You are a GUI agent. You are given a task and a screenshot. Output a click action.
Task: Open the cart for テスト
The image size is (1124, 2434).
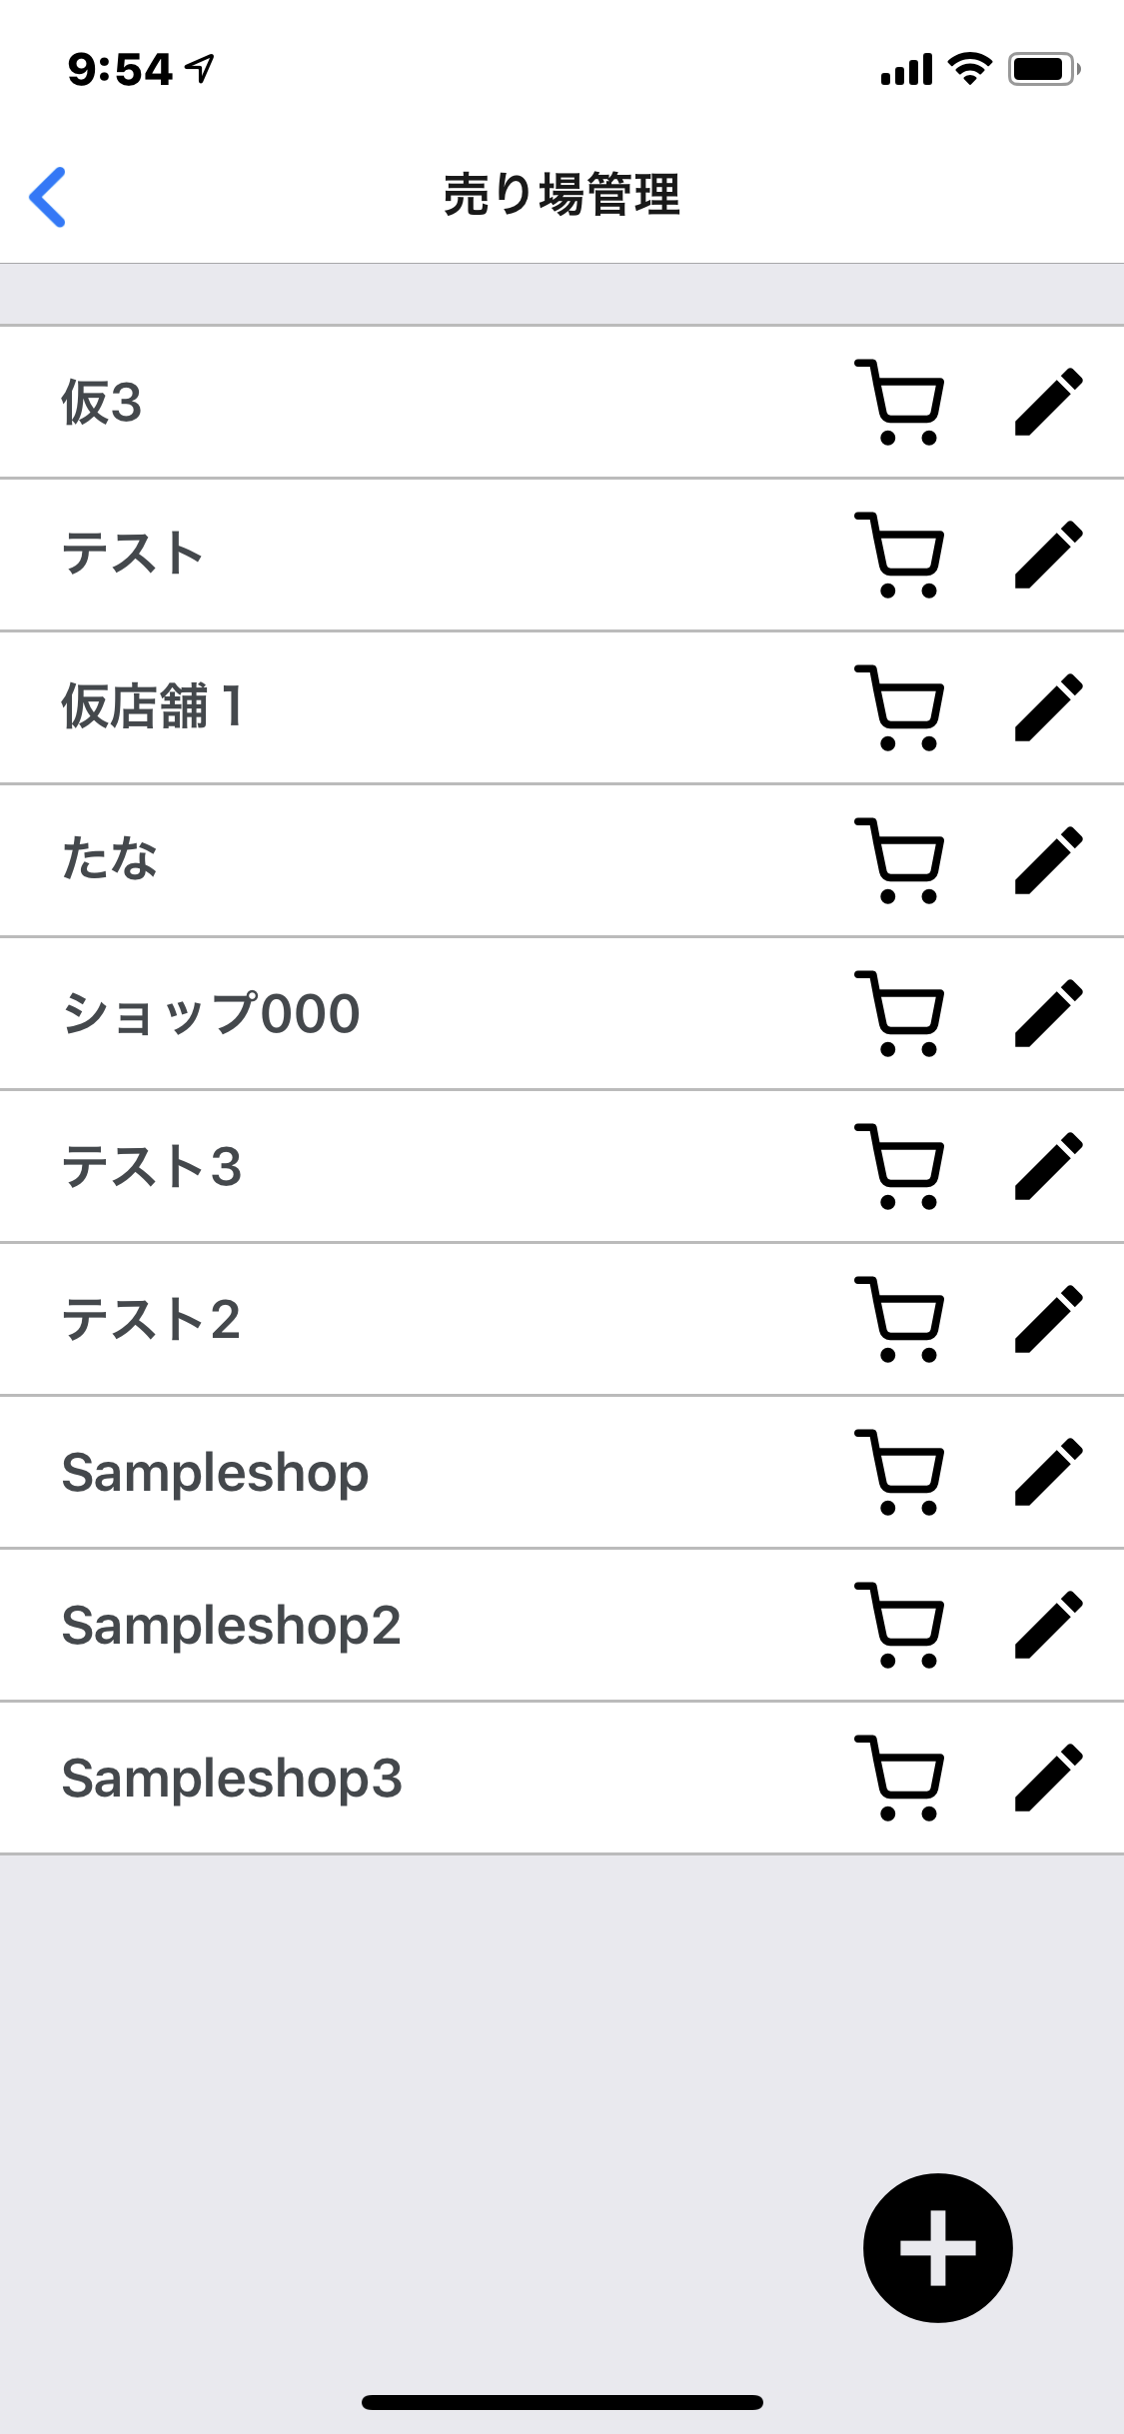coord(899,555)
